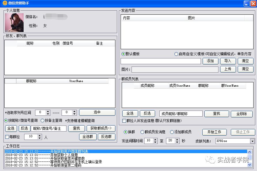Increase the maximum interval value of 20
Image resolution: width=257 pixels, height=171 pixels.
tap(177, 140)
